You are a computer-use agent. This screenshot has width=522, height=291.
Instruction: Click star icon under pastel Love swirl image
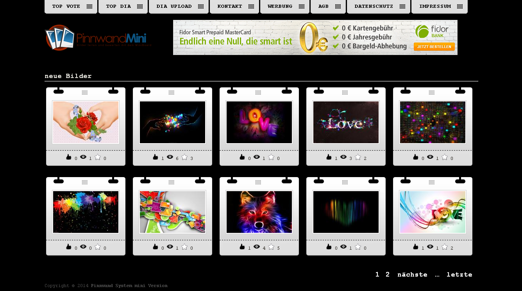click(445, 247)
